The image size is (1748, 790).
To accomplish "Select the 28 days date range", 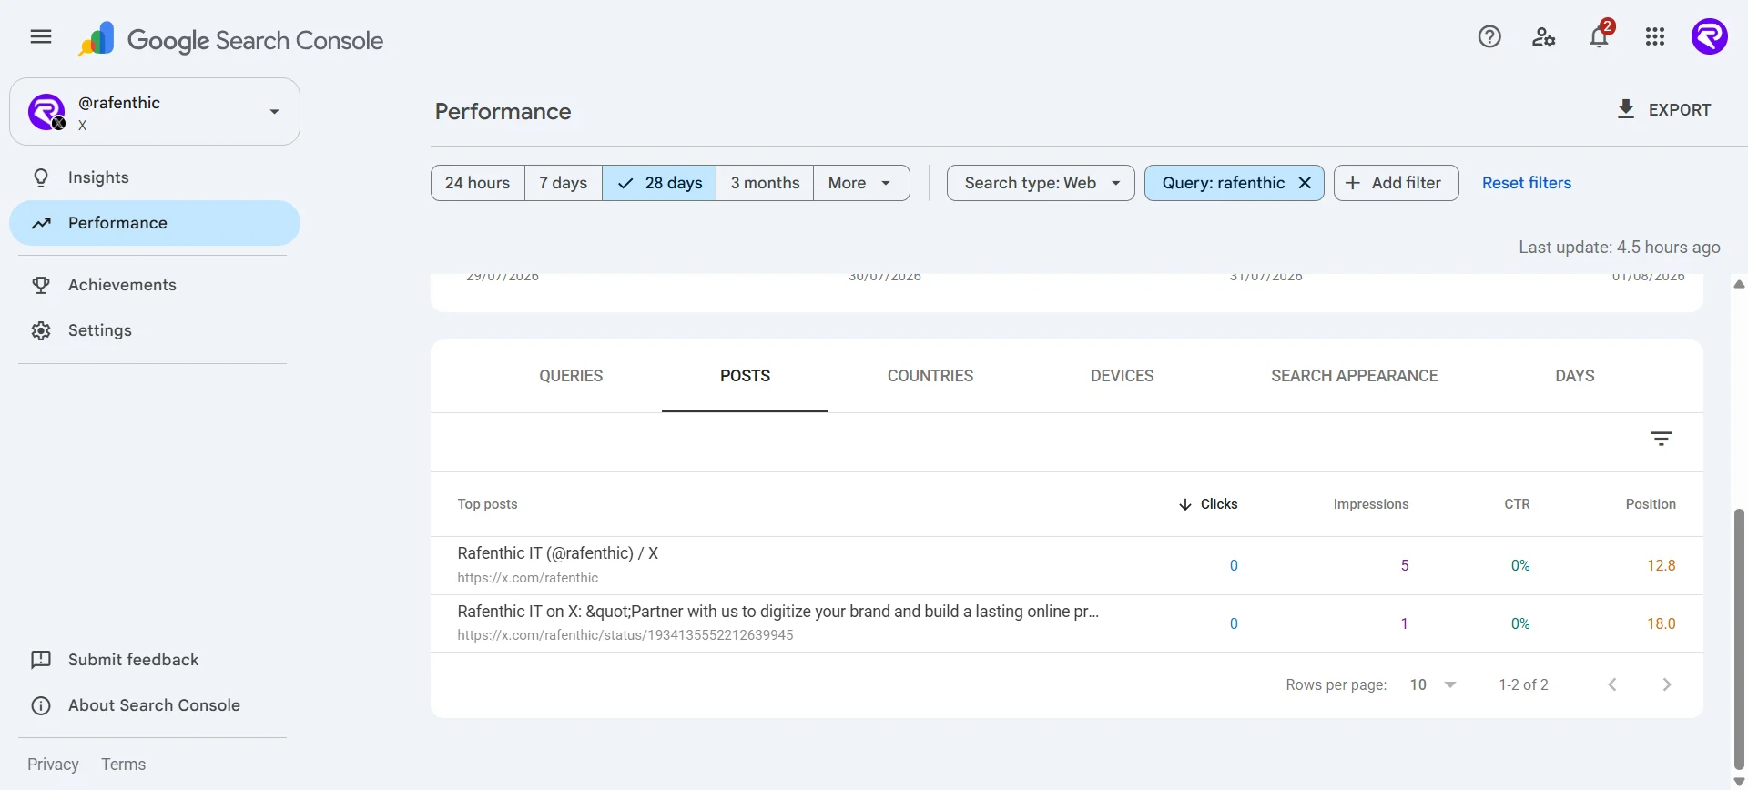I will (659, 183).
